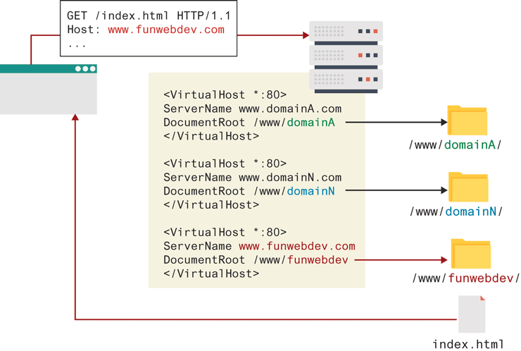Viewport: 521px width, 351px height.
Task: Click green domainA in the DocumentRoot line
Action: (310, 123)
